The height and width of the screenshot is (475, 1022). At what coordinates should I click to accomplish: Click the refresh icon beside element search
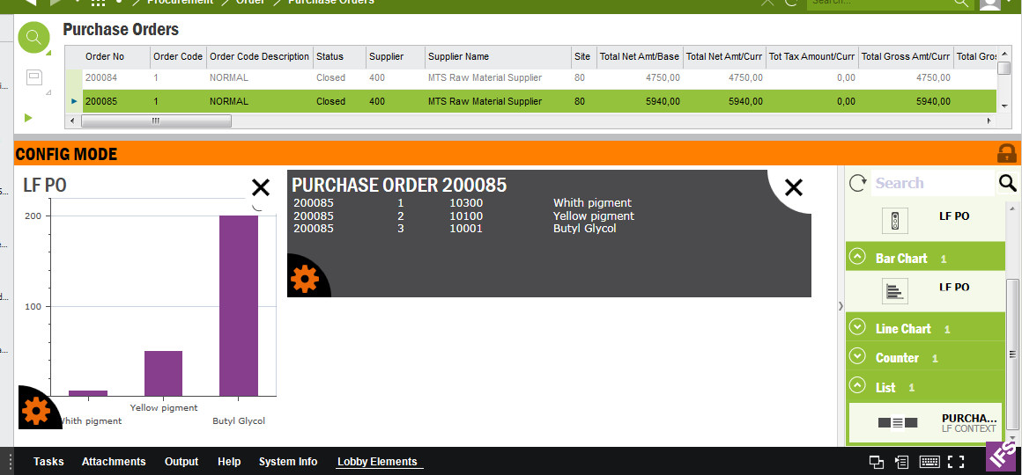(857, 183)
